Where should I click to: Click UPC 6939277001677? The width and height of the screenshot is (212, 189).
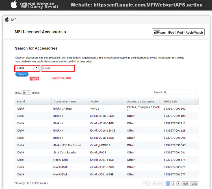point(175,174)
